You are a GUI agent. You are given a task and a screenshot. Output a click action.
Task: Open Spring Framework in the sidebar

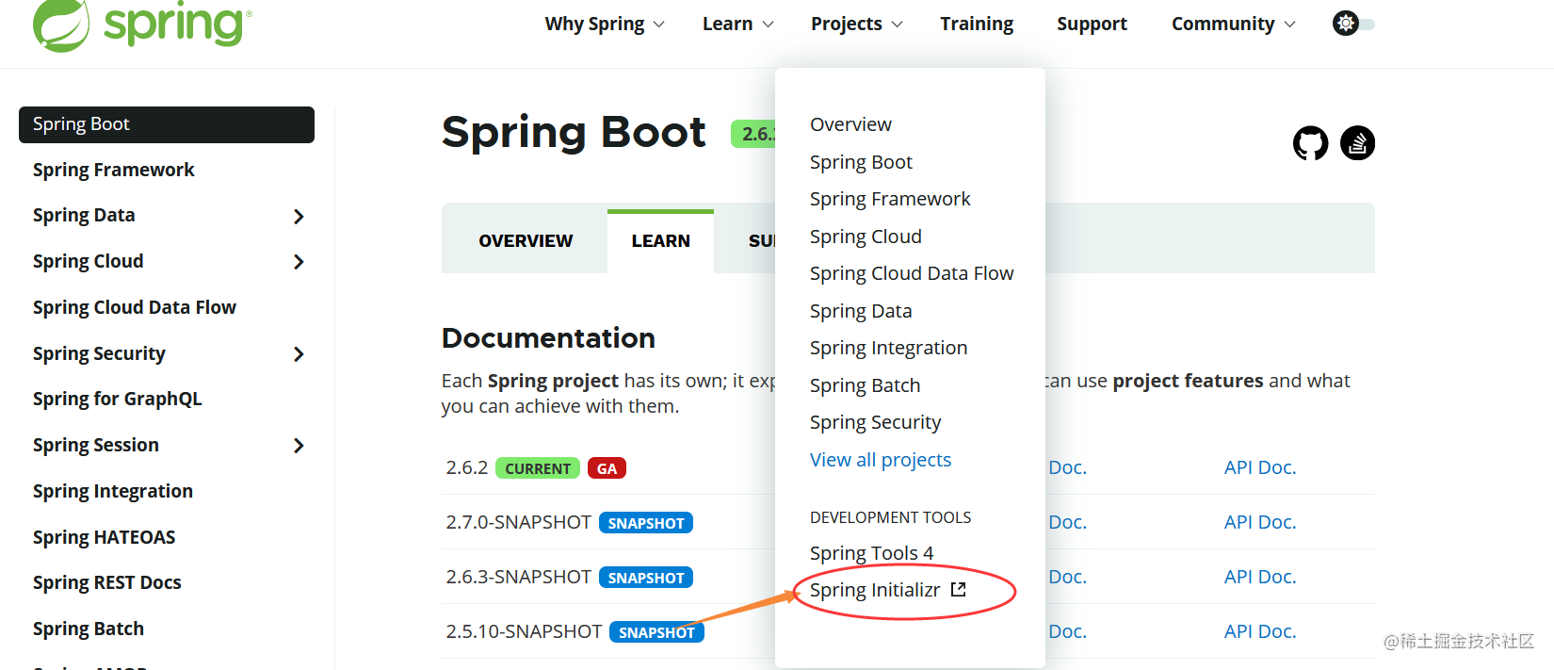(113, 170)
